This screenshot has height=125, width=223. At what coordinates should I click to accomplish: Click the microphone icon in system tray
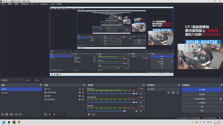click(x=200, y=122)
